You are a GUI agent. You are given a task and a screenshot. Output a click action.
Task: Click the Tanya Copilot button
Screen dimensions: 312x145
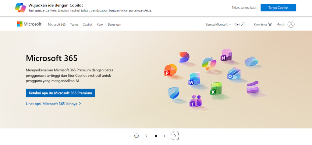[x=278, y=8]
